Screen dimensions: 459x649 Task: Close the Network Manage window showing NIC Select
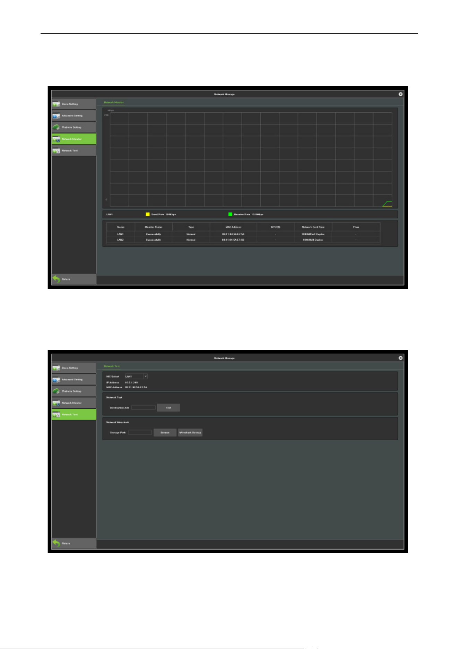click(400, 358)
